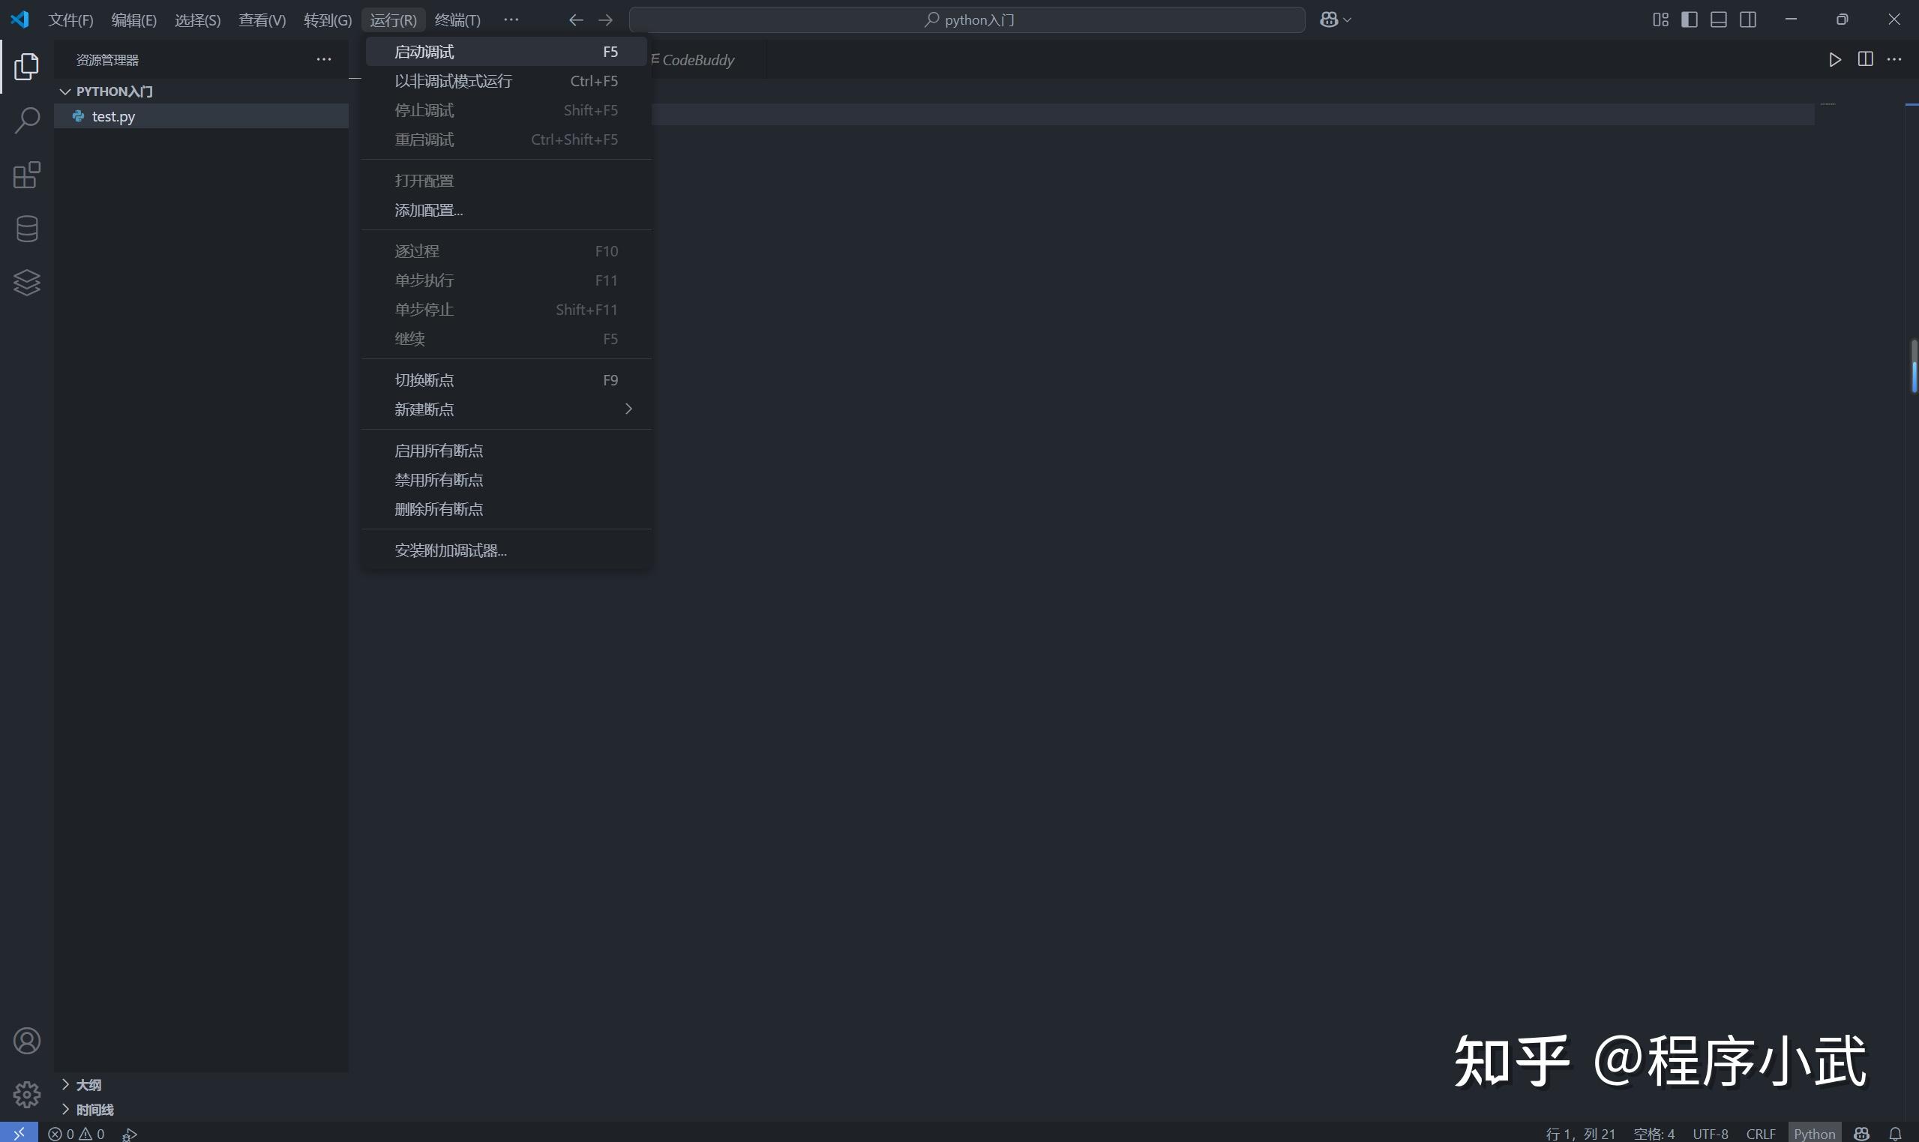Run Python file with the play icon
The width and height of the screenshot is (1919, 1142).
click(1834, 59)
